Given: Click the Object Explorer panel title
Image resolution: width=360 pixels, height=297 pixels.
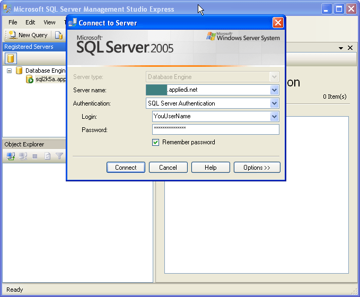Looking at the screenshot, I should [x=24, y=144].
